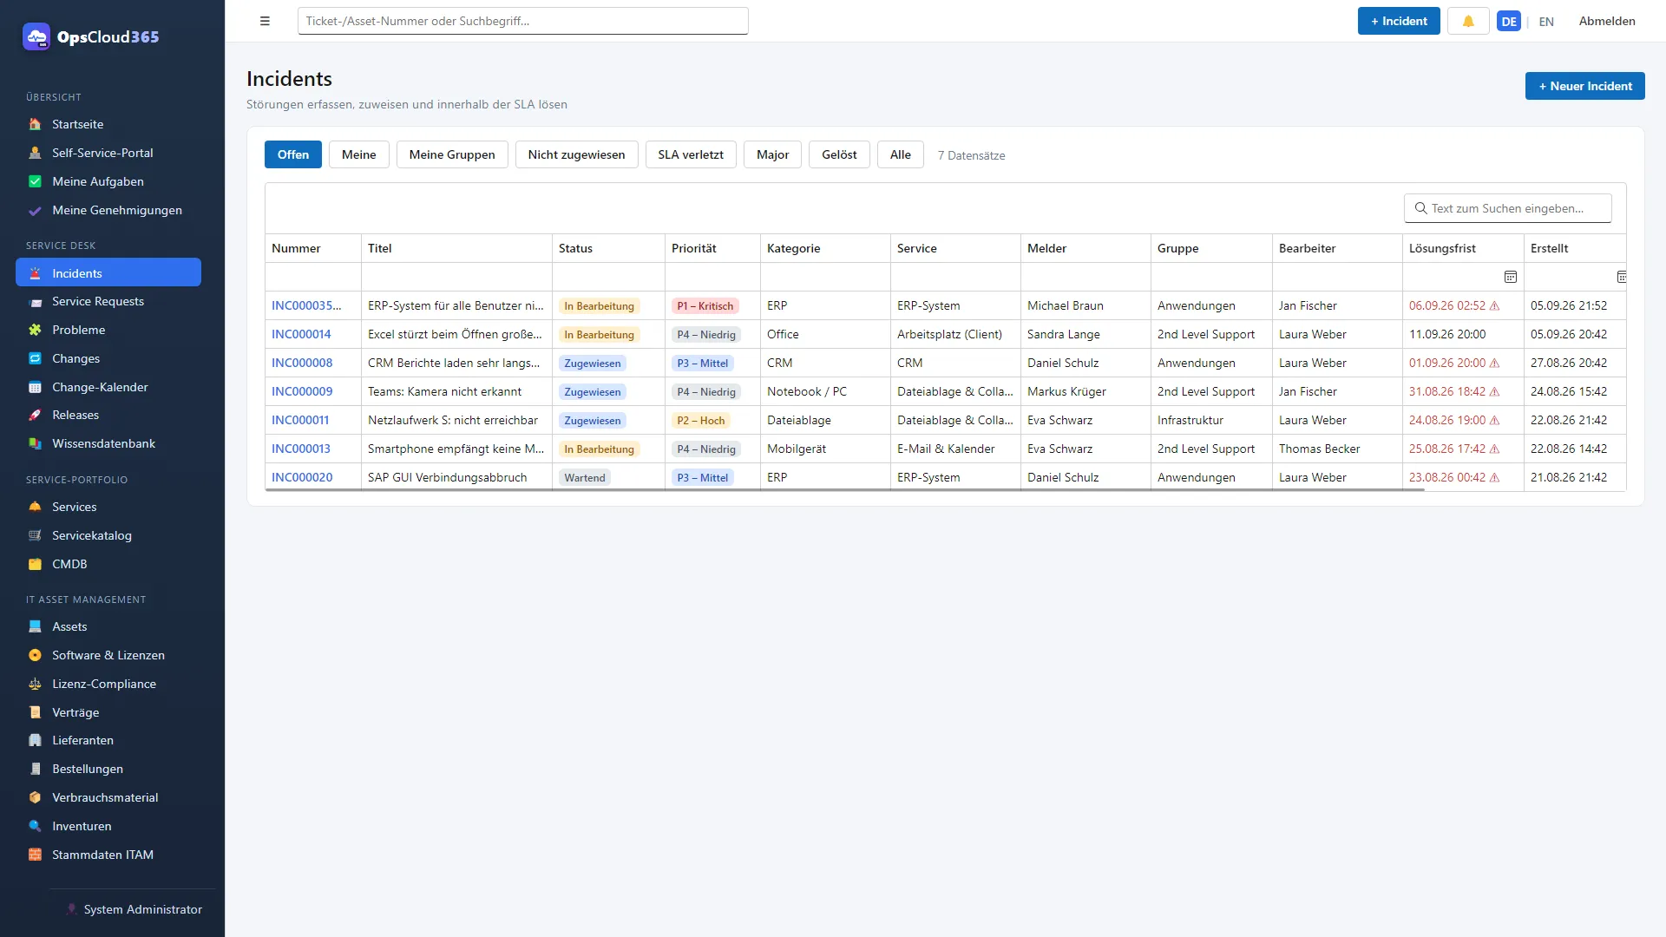Click the Probleme icon

(x=35, y=330)
